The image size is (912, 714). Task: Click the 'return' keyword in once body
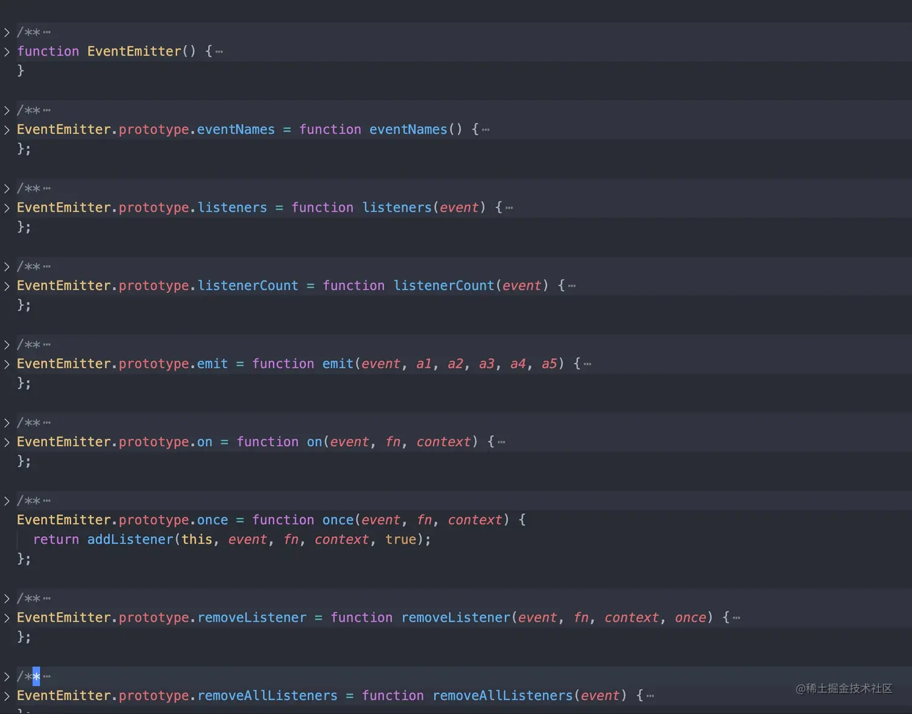(x=56, y=540)
